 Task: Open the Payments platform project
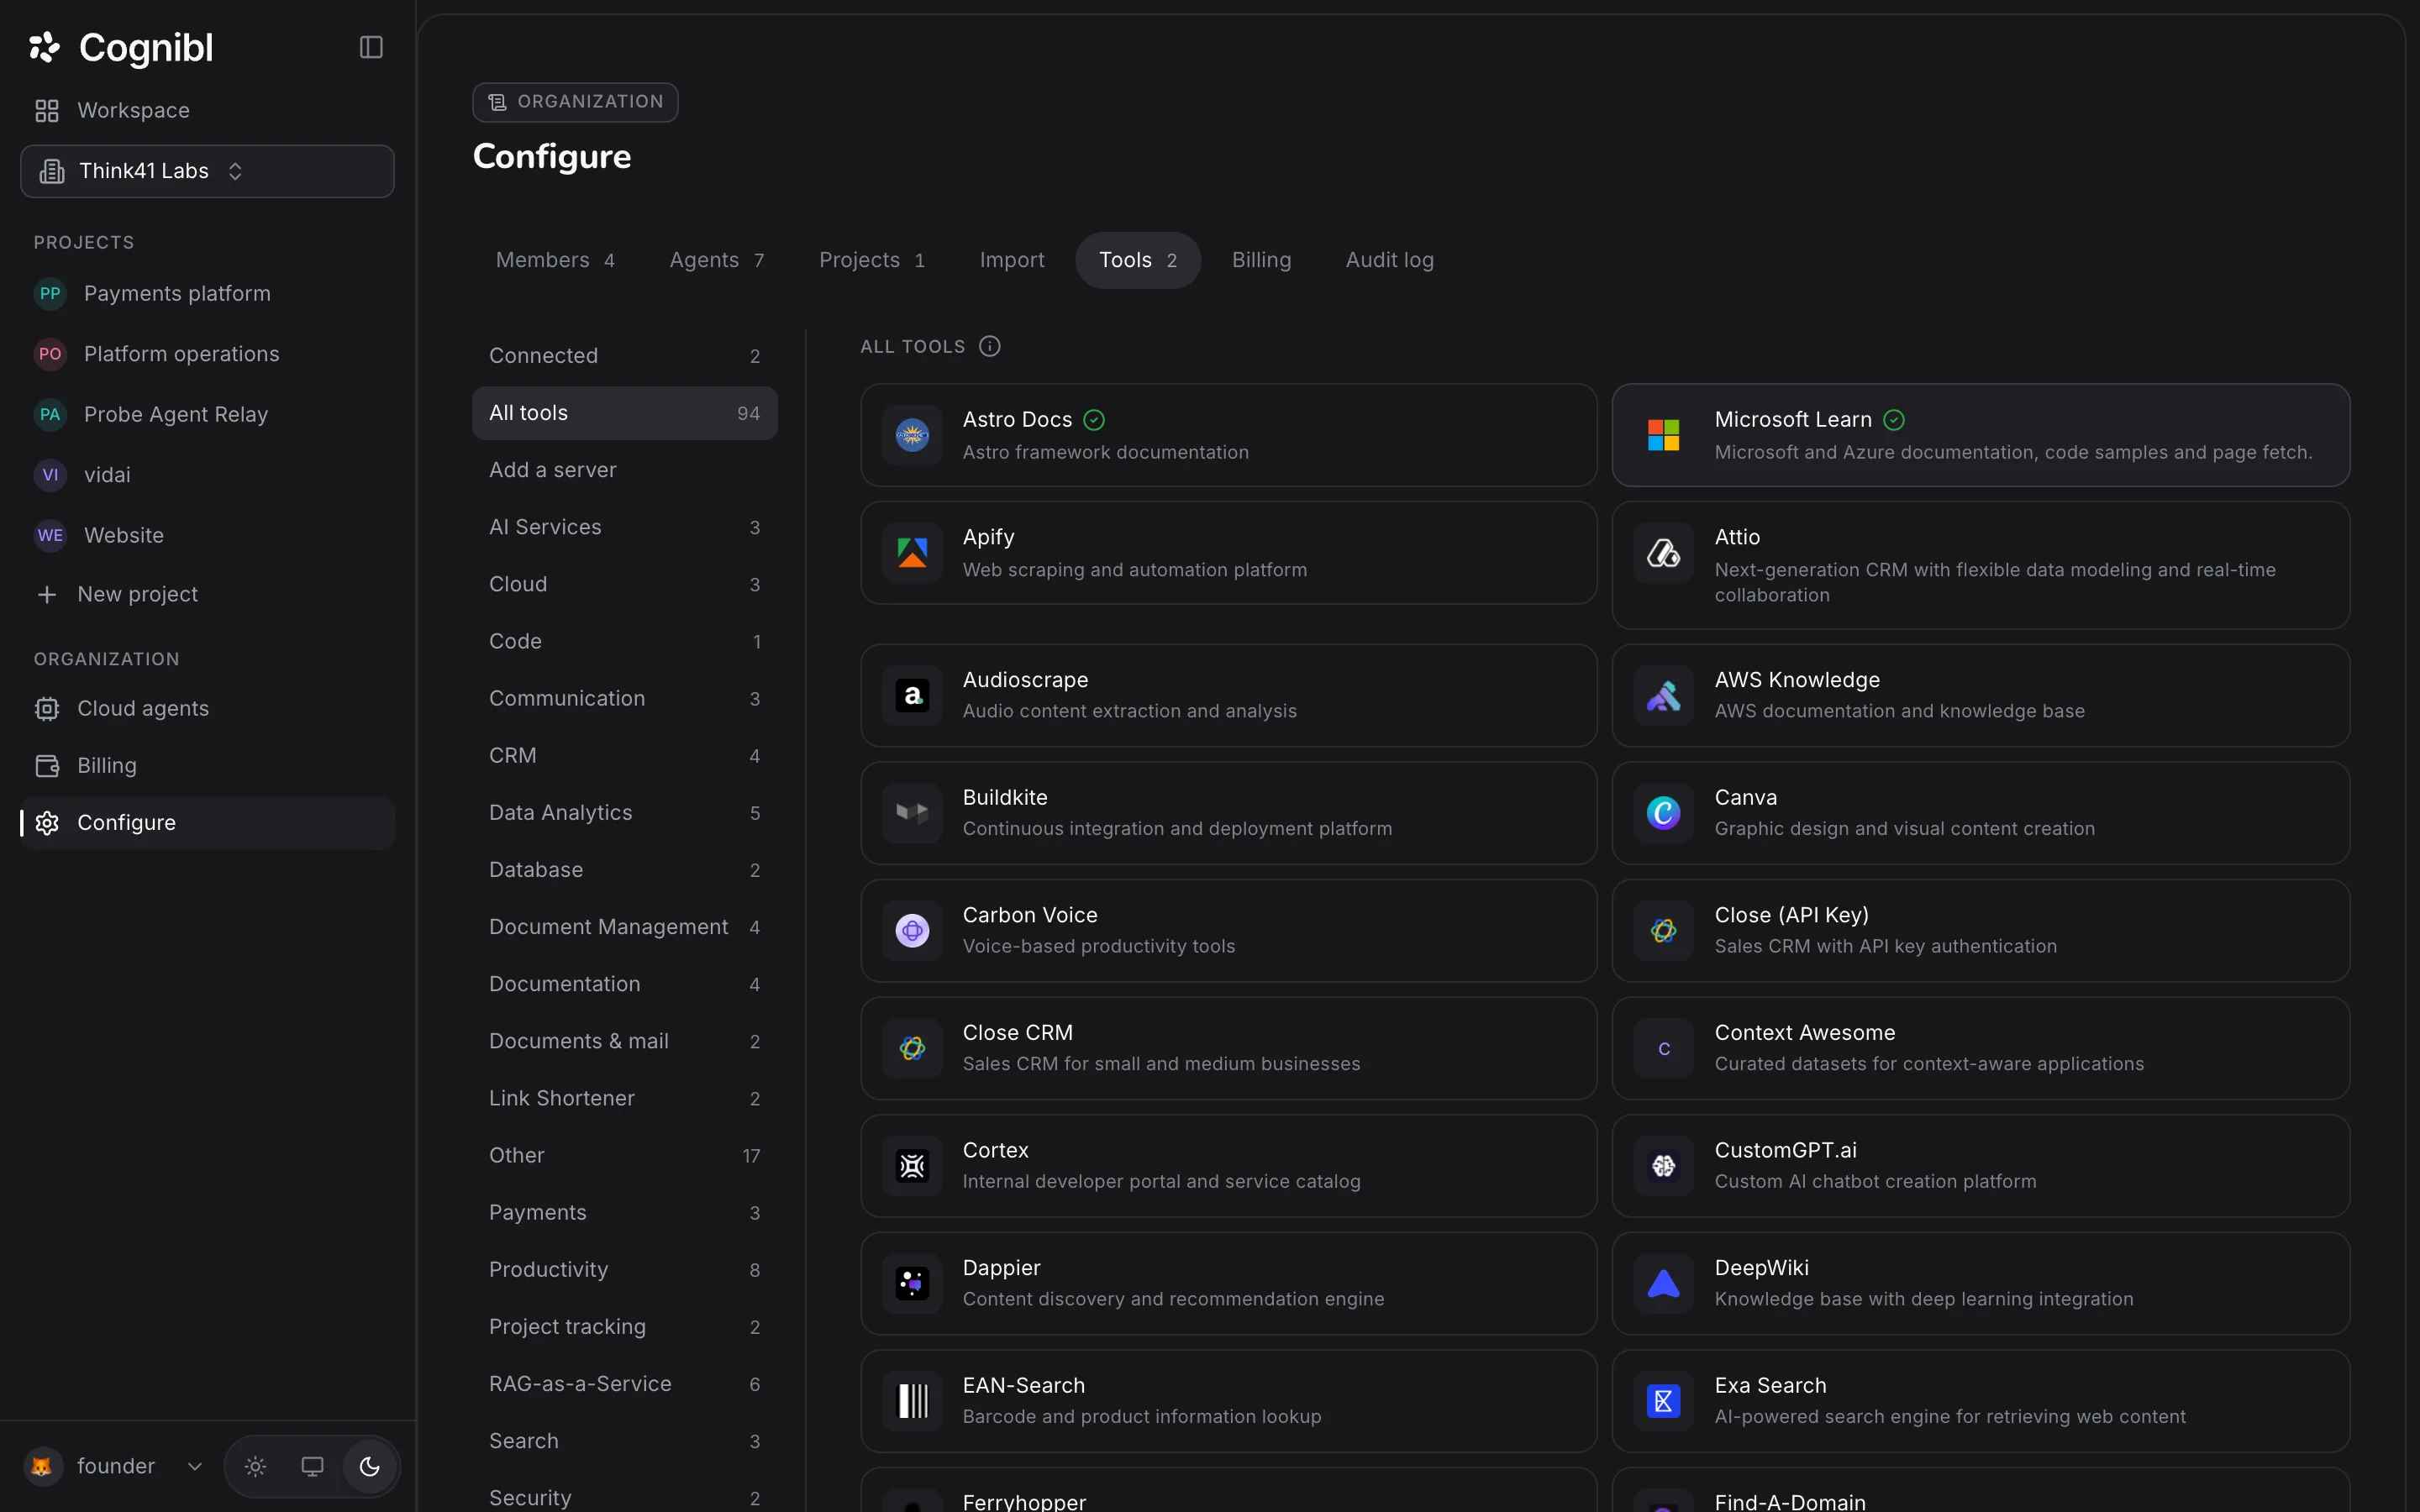[x=207, y=293]
